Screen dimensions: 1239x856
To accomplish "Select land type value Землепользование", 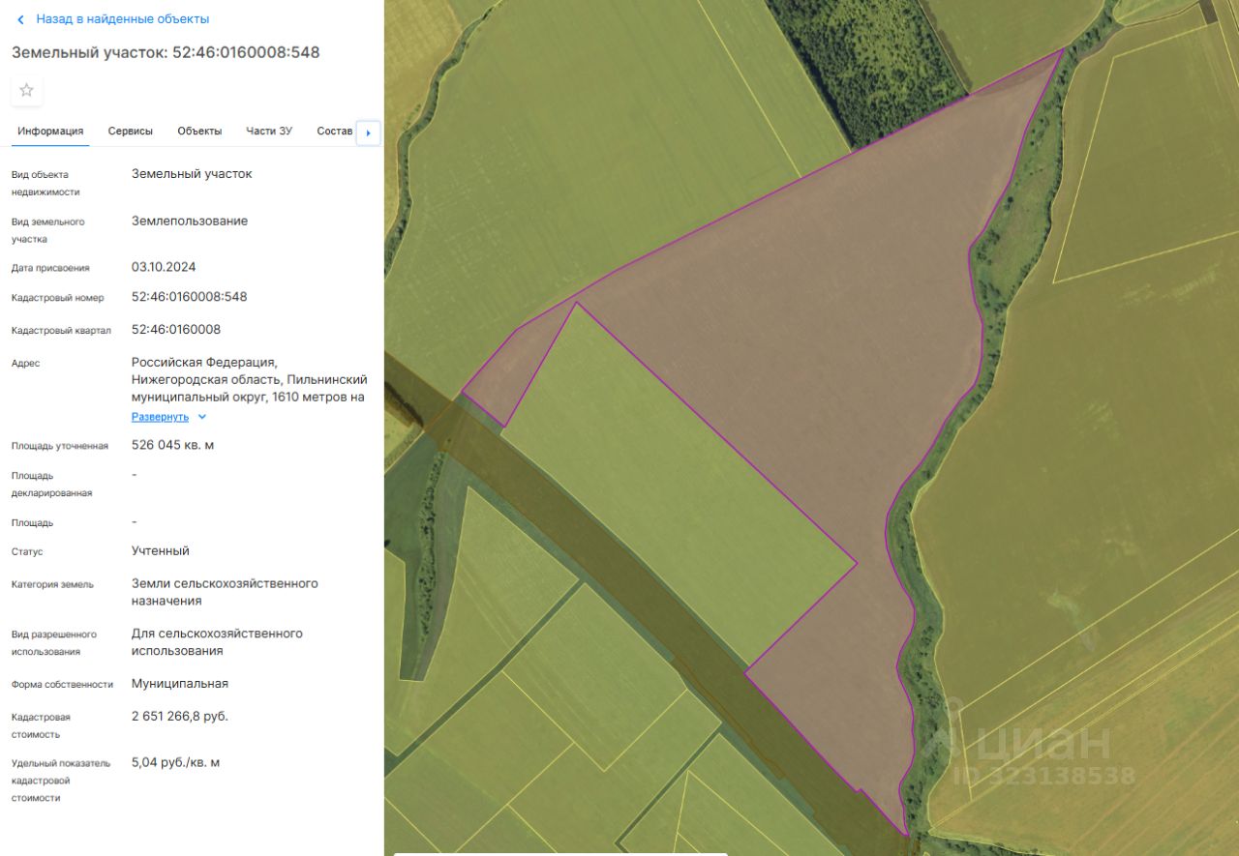I will click(x=190, y=221).
